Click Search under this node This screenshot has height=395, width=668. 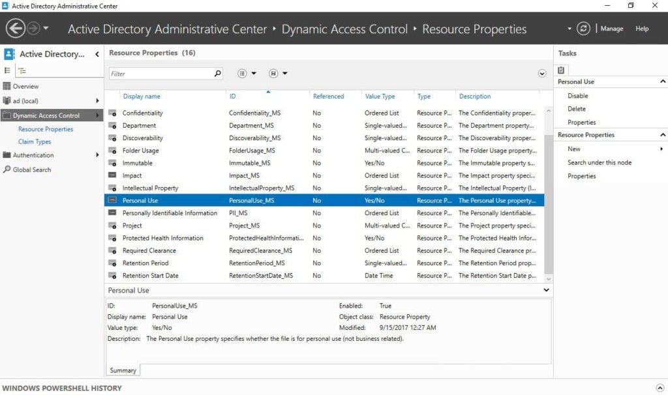(x=600, y=162)
